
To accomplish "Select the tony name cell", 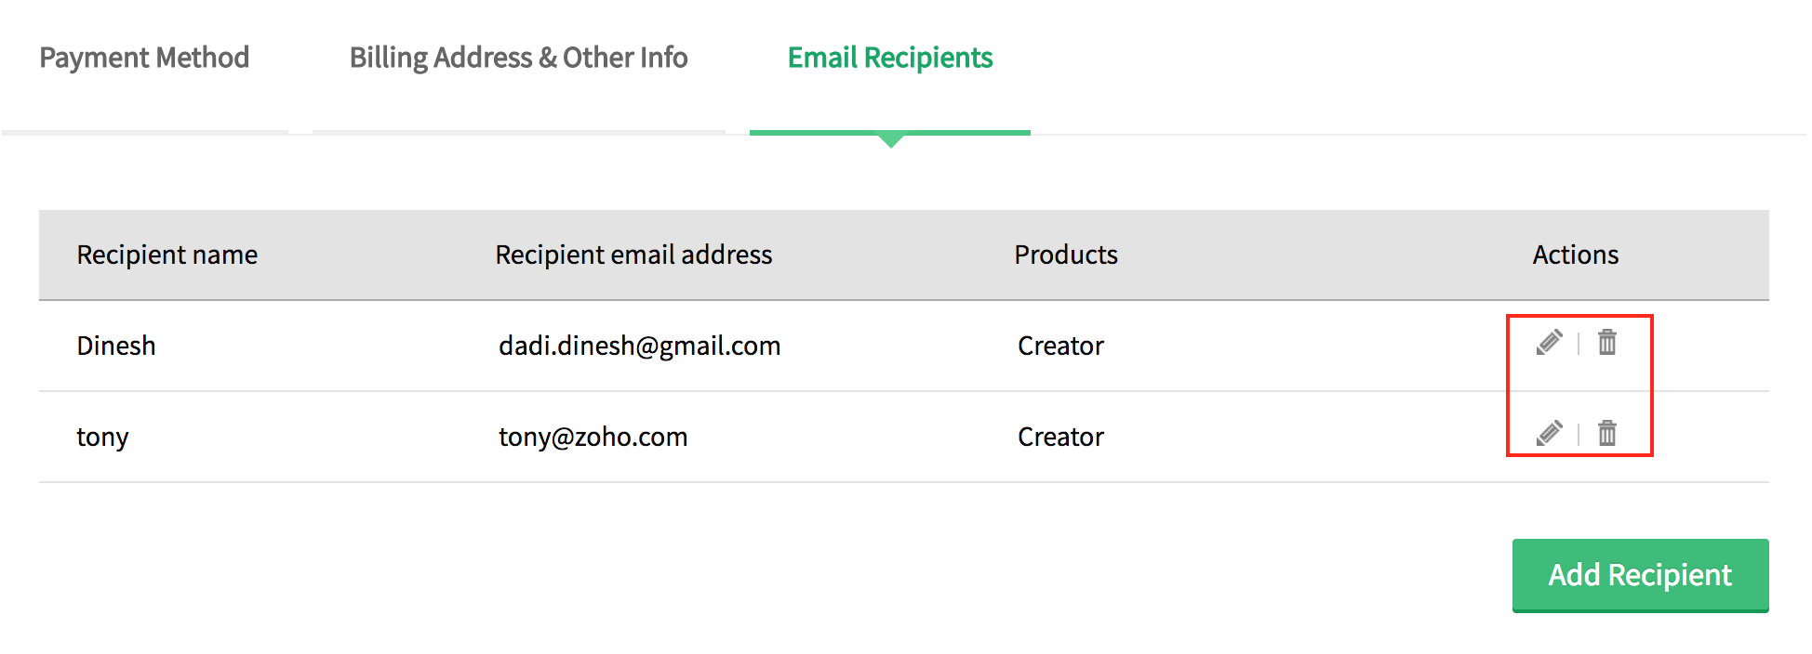I will click(102, 437).
